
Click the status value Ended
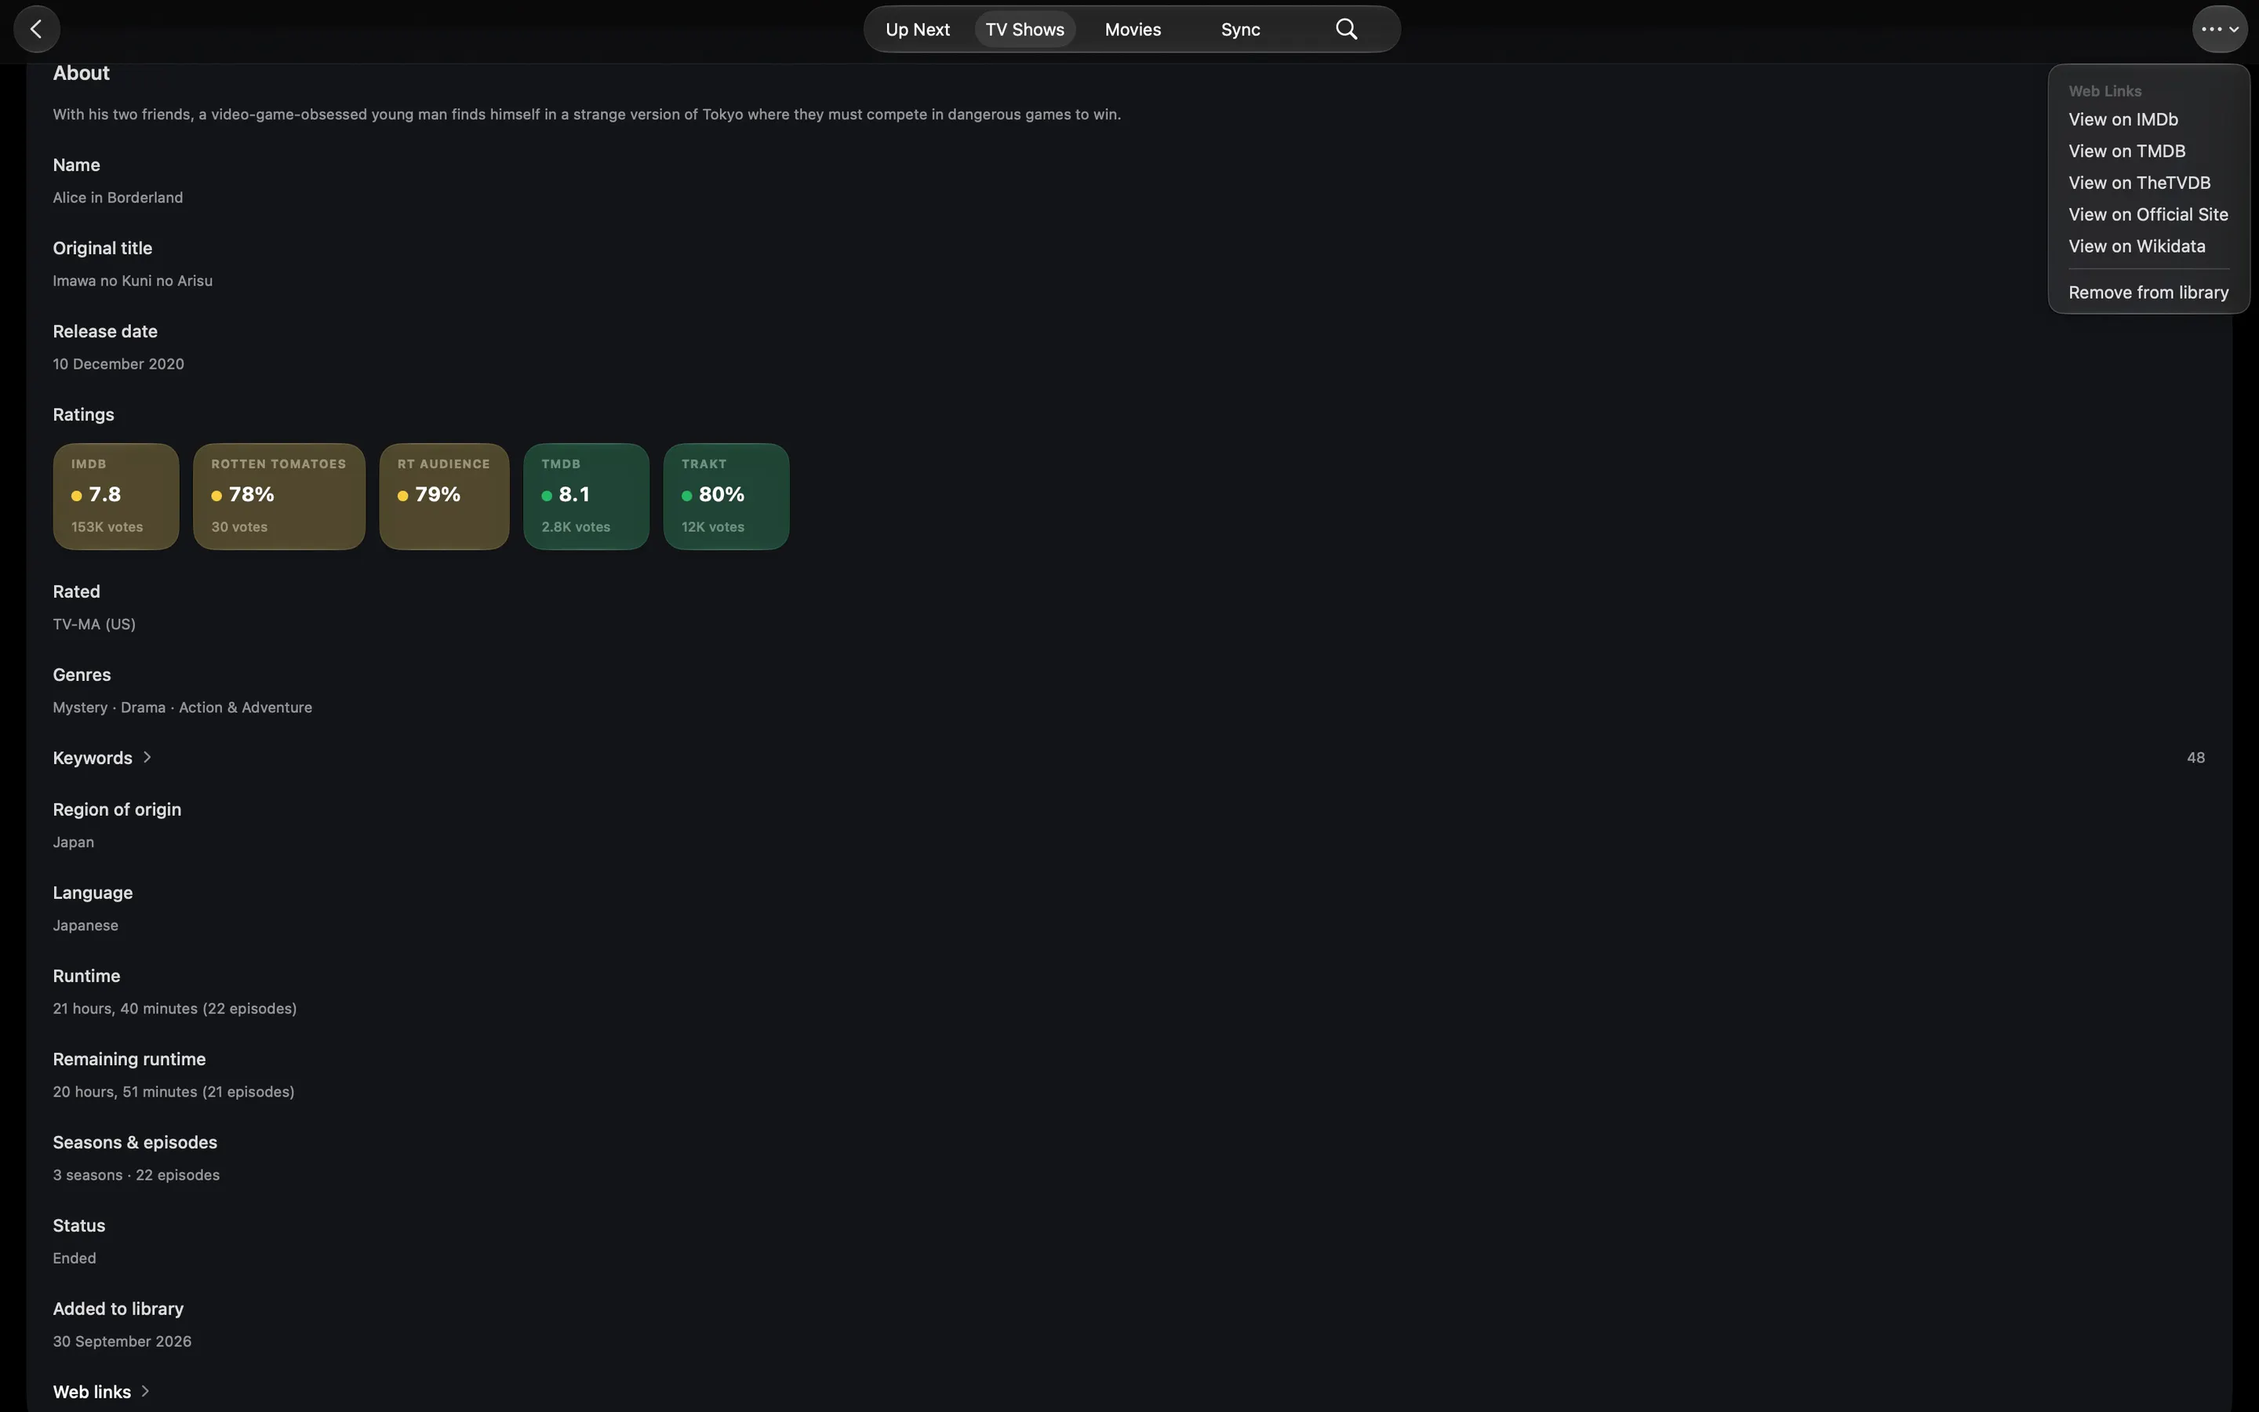pyautogui.click(x=75, y=1258)
